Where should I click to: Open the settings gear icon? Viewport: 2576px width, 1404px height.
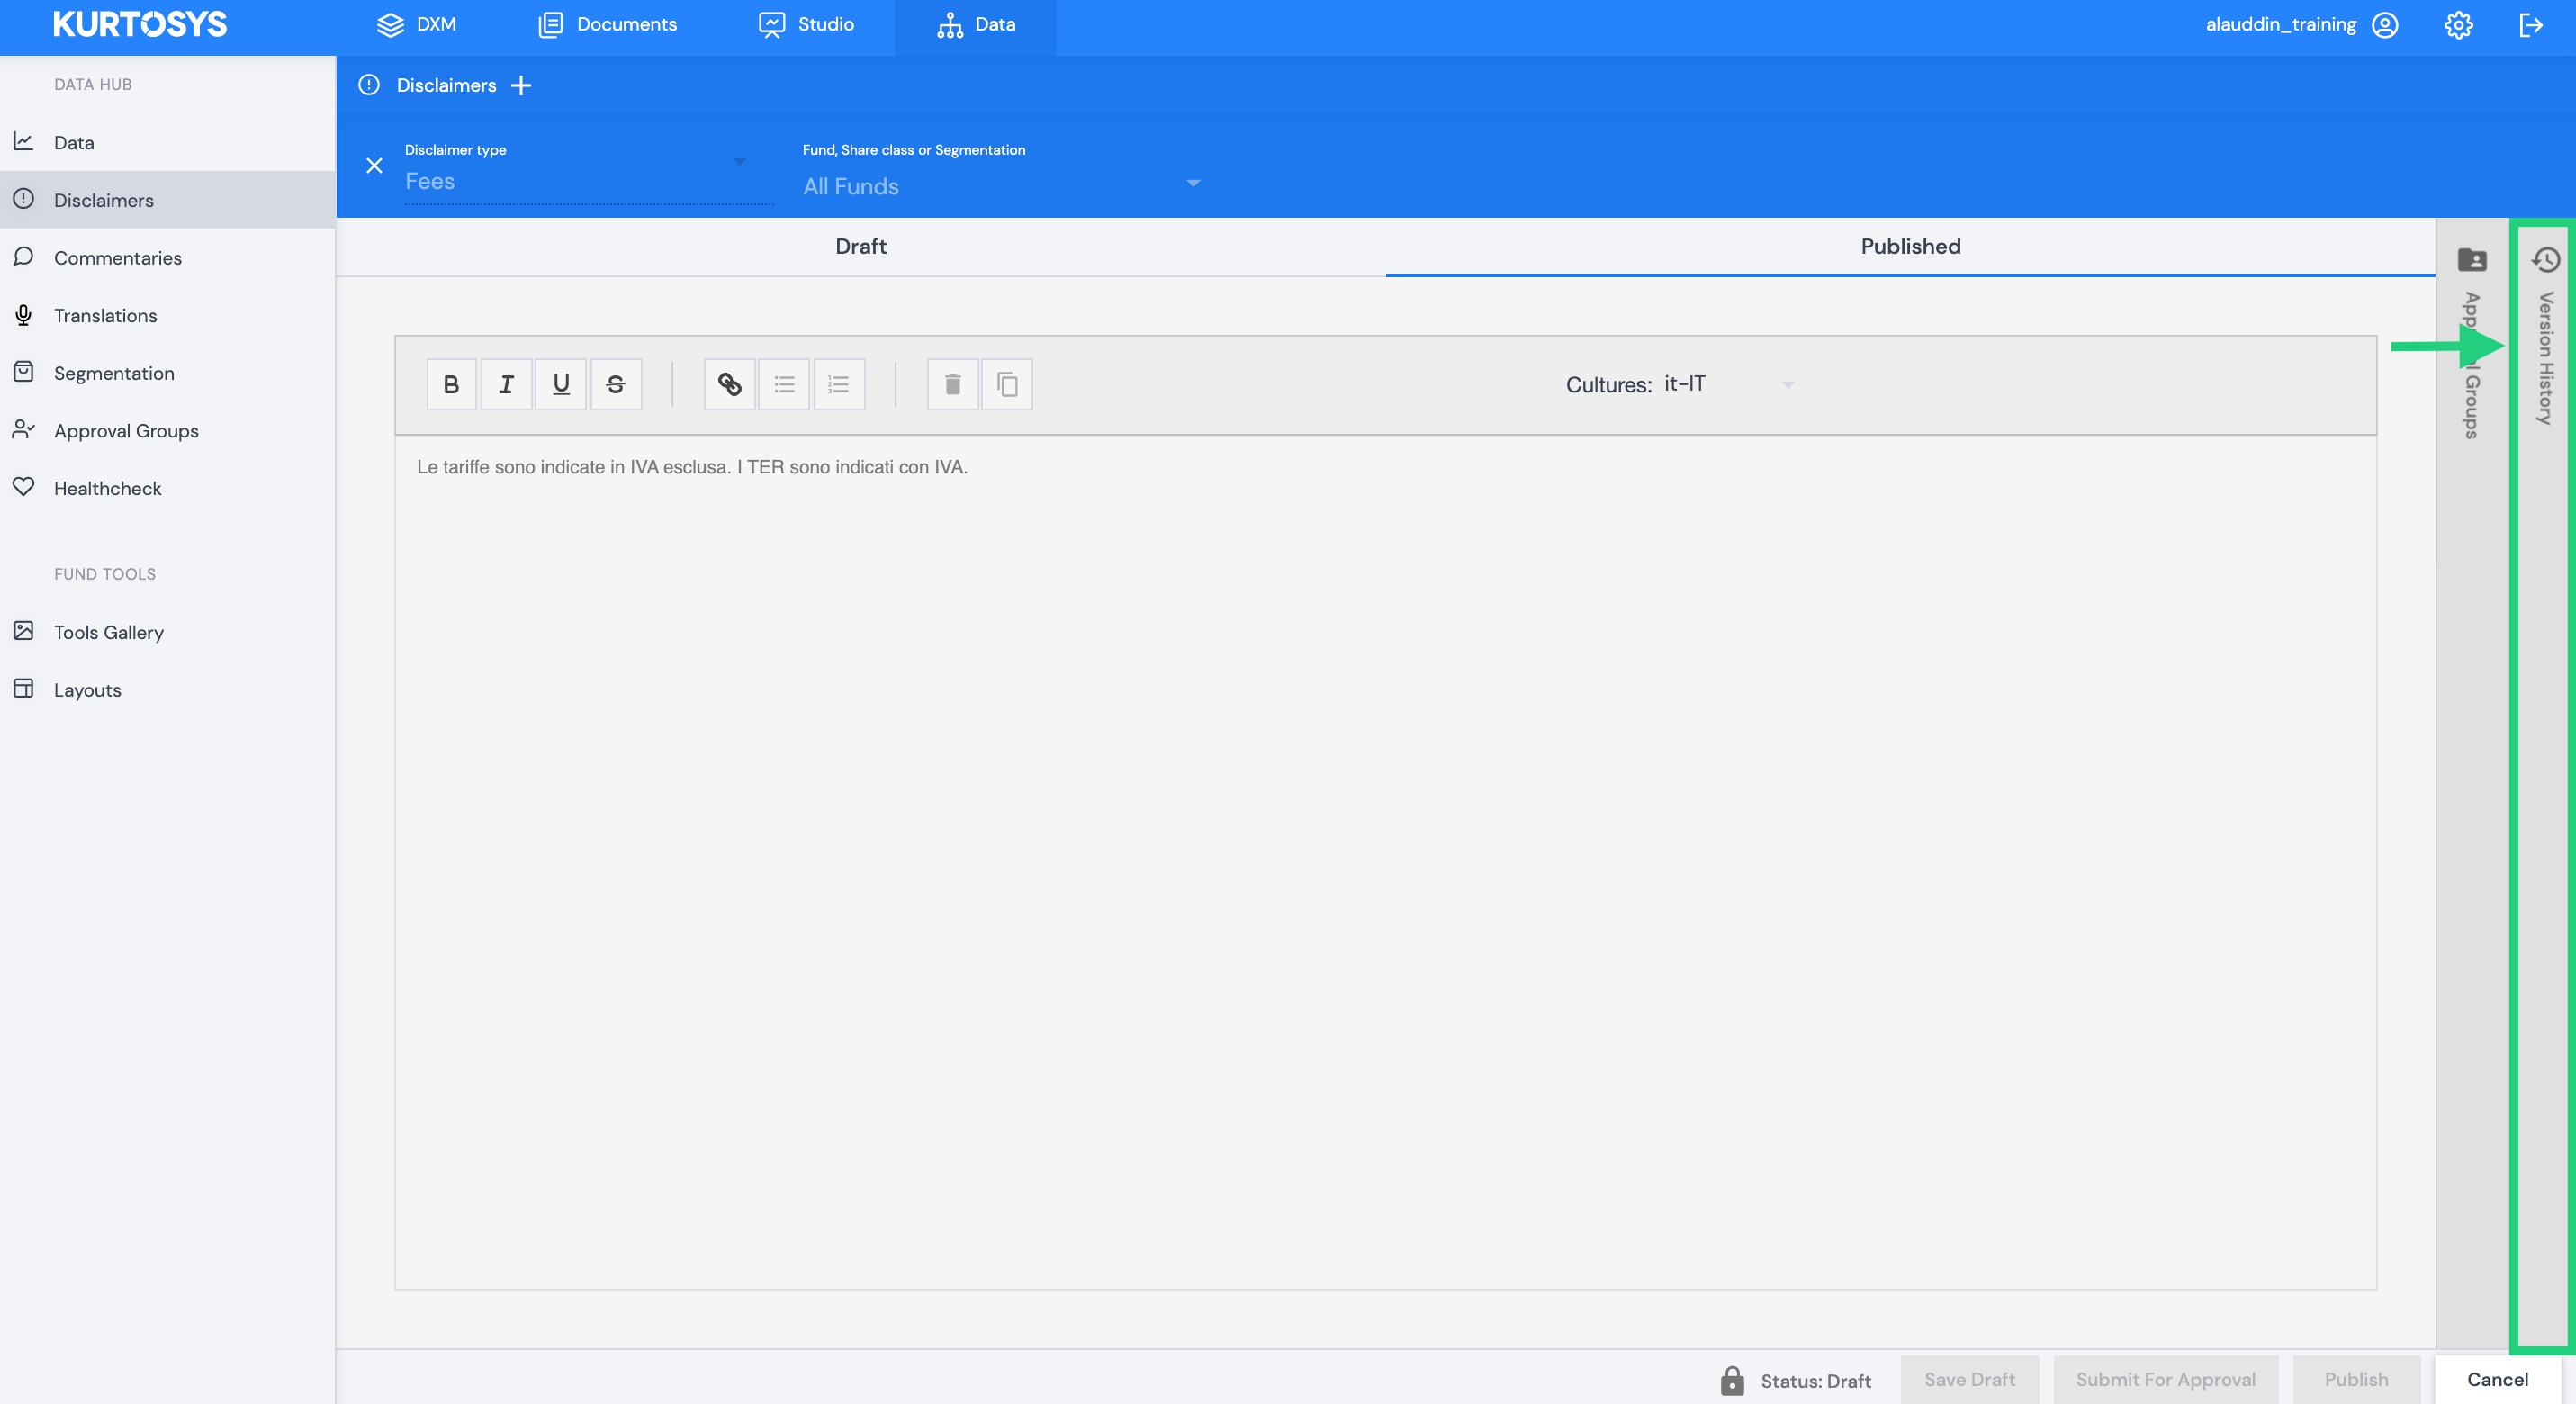coord(2459,25)
